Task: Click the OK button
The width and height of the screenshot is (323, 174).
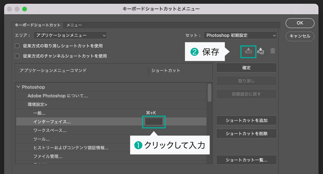Action: (300, 23)
